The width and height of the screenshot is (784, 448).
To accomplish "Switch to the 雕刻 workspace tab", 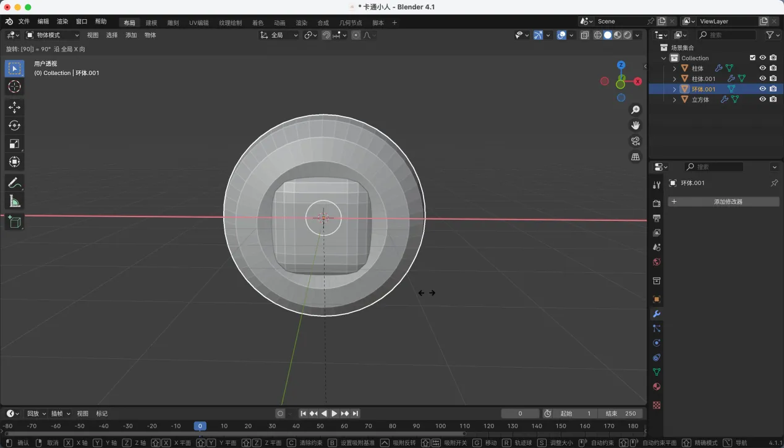I will click(x=173, y=23).
